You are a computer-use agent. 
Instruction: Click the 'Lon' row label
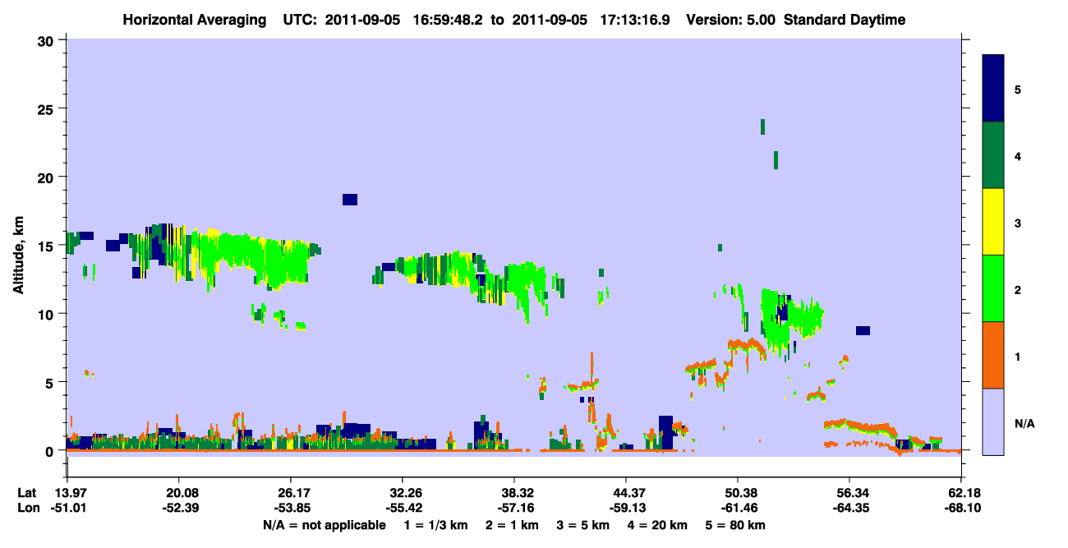point(27,508)
